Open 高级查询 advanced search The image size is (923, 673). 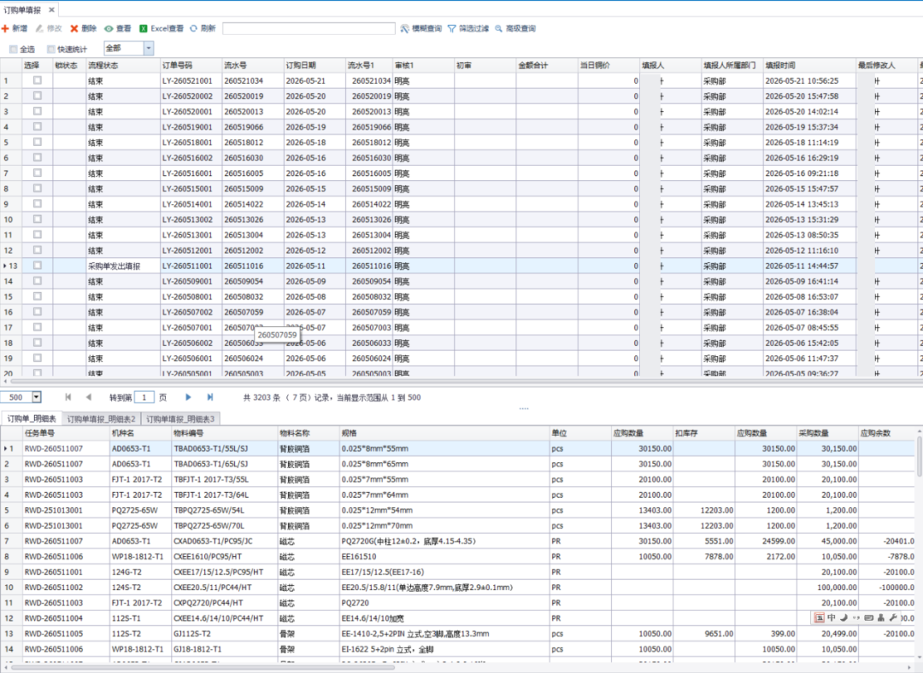pyautogui.click(x=515, y=28)
